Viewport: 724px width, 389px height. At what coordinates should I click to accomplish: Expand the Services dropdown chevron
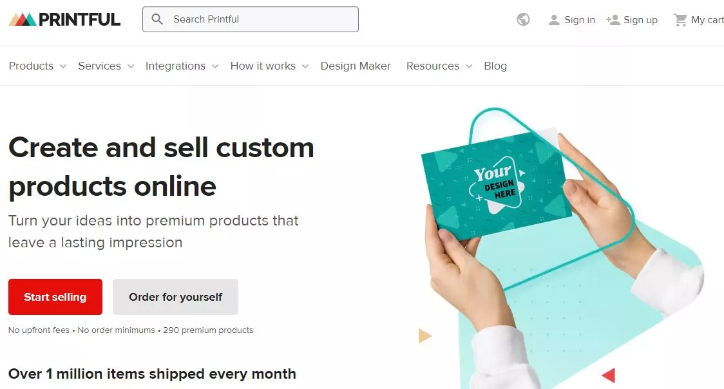(131, 66)
